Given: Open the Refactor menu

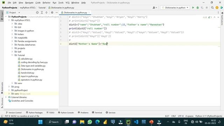Looking at the screenshot, I should pyautogui.click(x=47, y=2).
